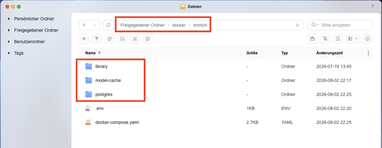The width and height of the screenshot is (382, 148).
Task: Select the 'model-cache' folder icon
Action: pos(89,80)
